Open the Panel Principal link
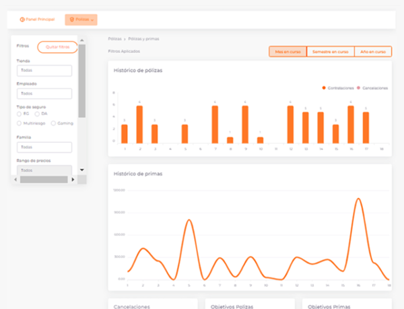Screen dimensions: 404x309 (37, 20)
